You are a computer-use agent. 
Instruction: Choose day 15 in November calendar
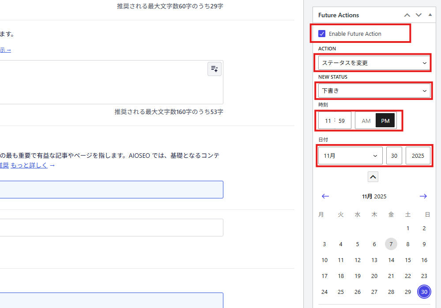[x=408, y=260]
